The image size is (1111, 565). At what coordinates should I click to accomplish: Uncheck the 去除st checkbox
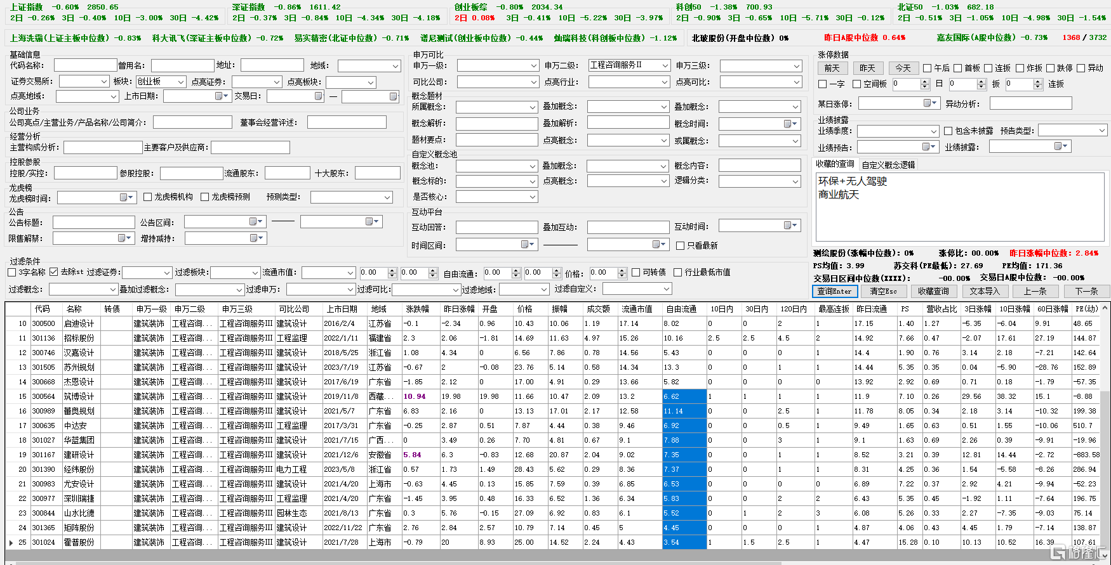pyautogui.click(x=54, y=272)
